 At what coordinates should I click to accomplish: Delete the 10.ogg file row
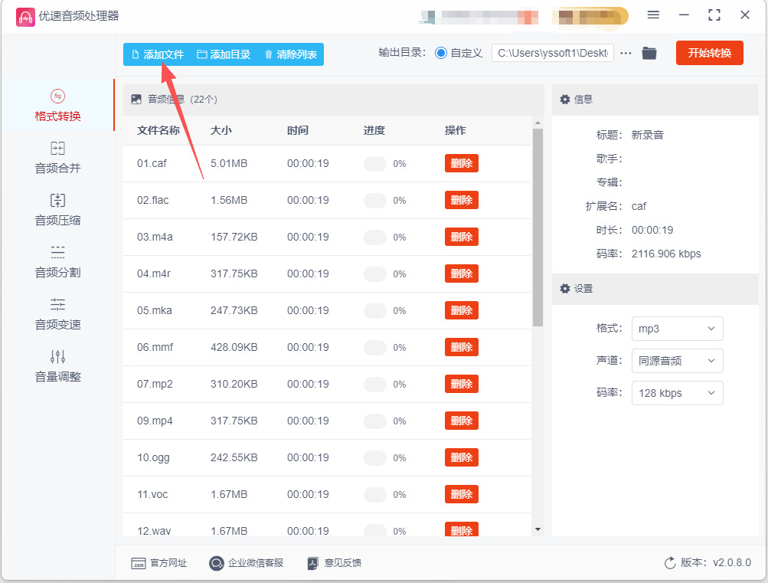[462, 457]
